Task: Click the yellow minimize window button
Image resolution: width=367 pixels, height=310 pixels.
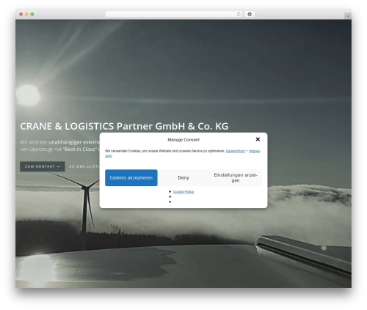Action: (x=26, y=14)
